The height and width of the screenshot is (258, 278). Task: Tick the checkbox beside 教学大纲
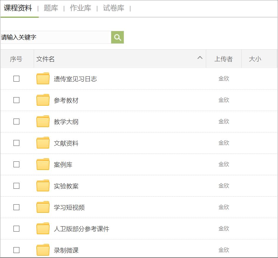pos(16,122)
